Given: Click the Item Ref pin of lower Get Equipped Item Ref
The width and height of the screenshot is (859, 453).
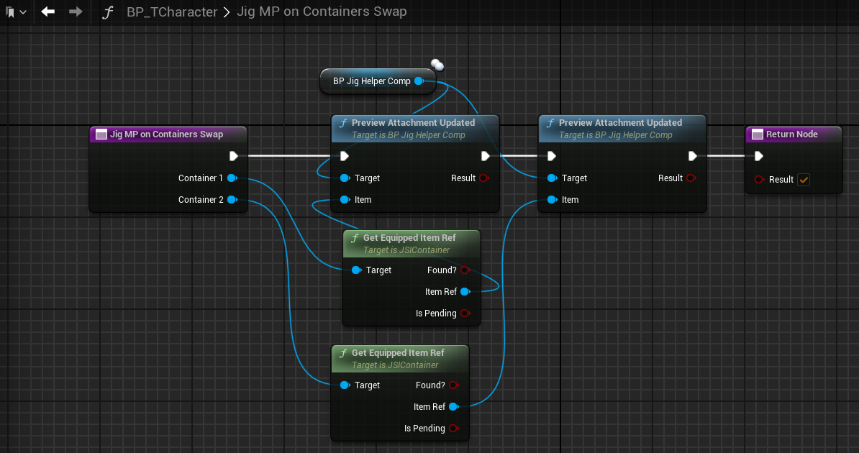Looking at the screenshot, I should [454, 406].
